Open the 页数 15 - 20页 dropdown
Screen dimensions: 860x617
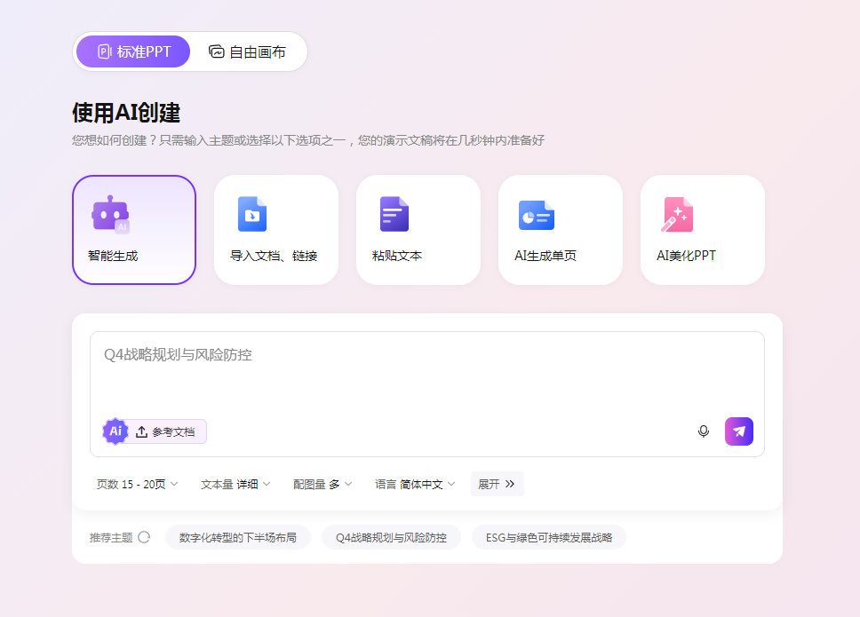137,484
